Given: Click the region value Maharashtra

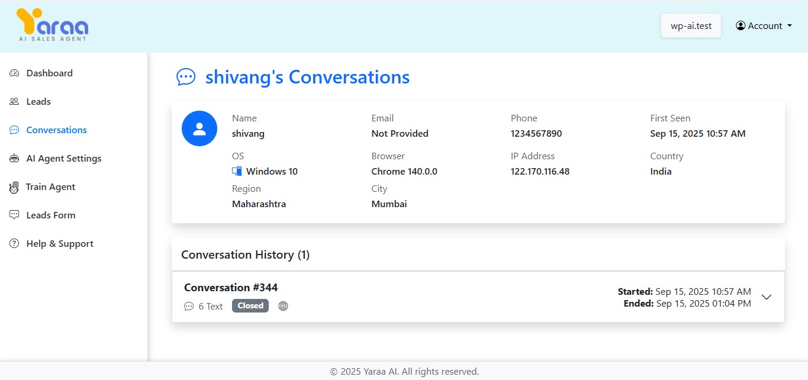Looking at the screenshot, I should pos(259,204).
